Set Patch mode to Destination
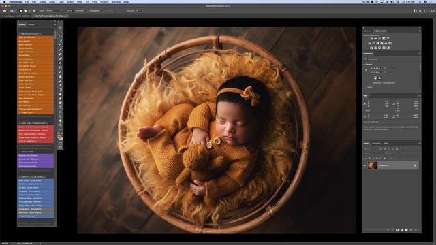Image resolution: width=436 pixels, height=245 pixels. tap(80, 11)
